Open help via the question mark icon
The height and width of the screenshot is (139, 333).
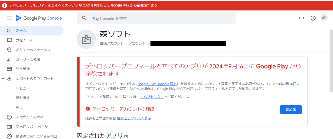point(313,18)
